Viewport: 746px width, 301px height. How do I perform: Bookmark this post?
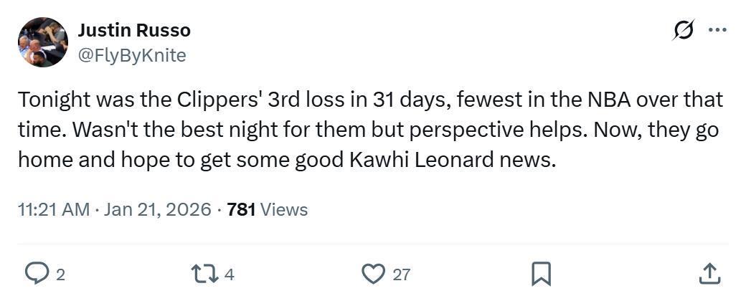pyautogui.click(x=541, y=273)
